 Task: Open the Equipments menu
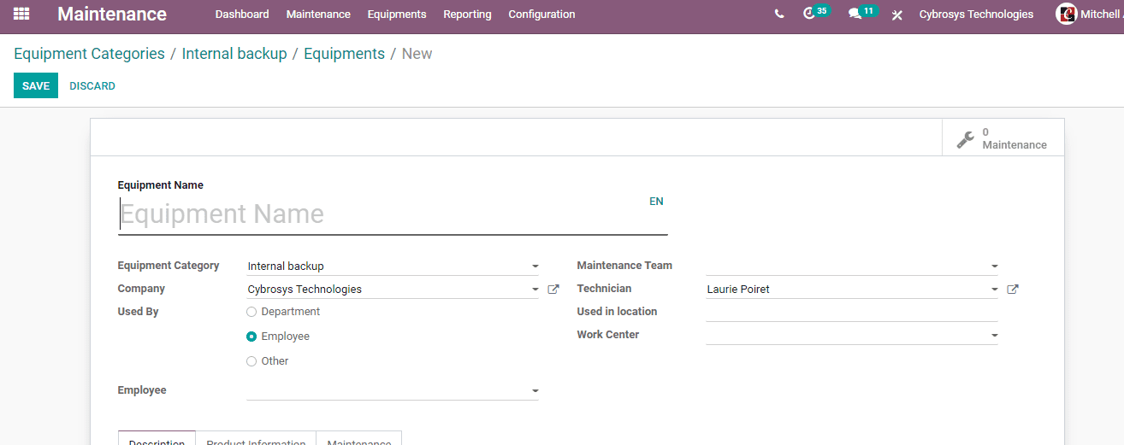[397, 15]
